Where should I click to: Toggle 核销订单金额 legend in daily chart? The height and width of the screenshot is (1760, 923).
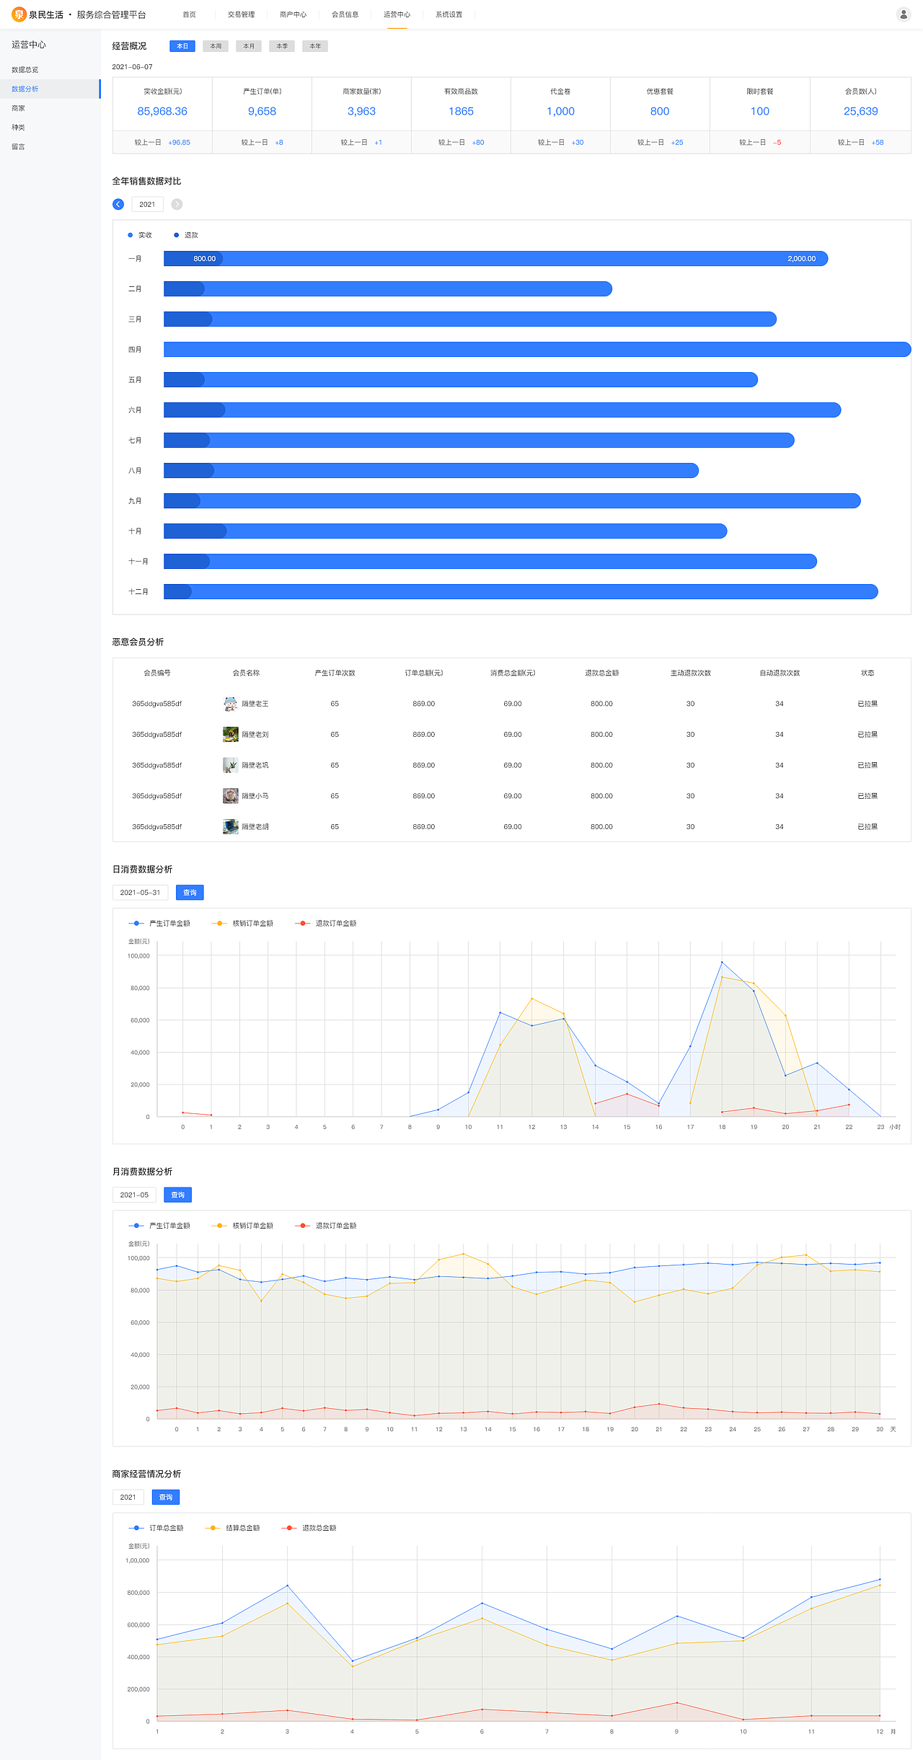242,923
